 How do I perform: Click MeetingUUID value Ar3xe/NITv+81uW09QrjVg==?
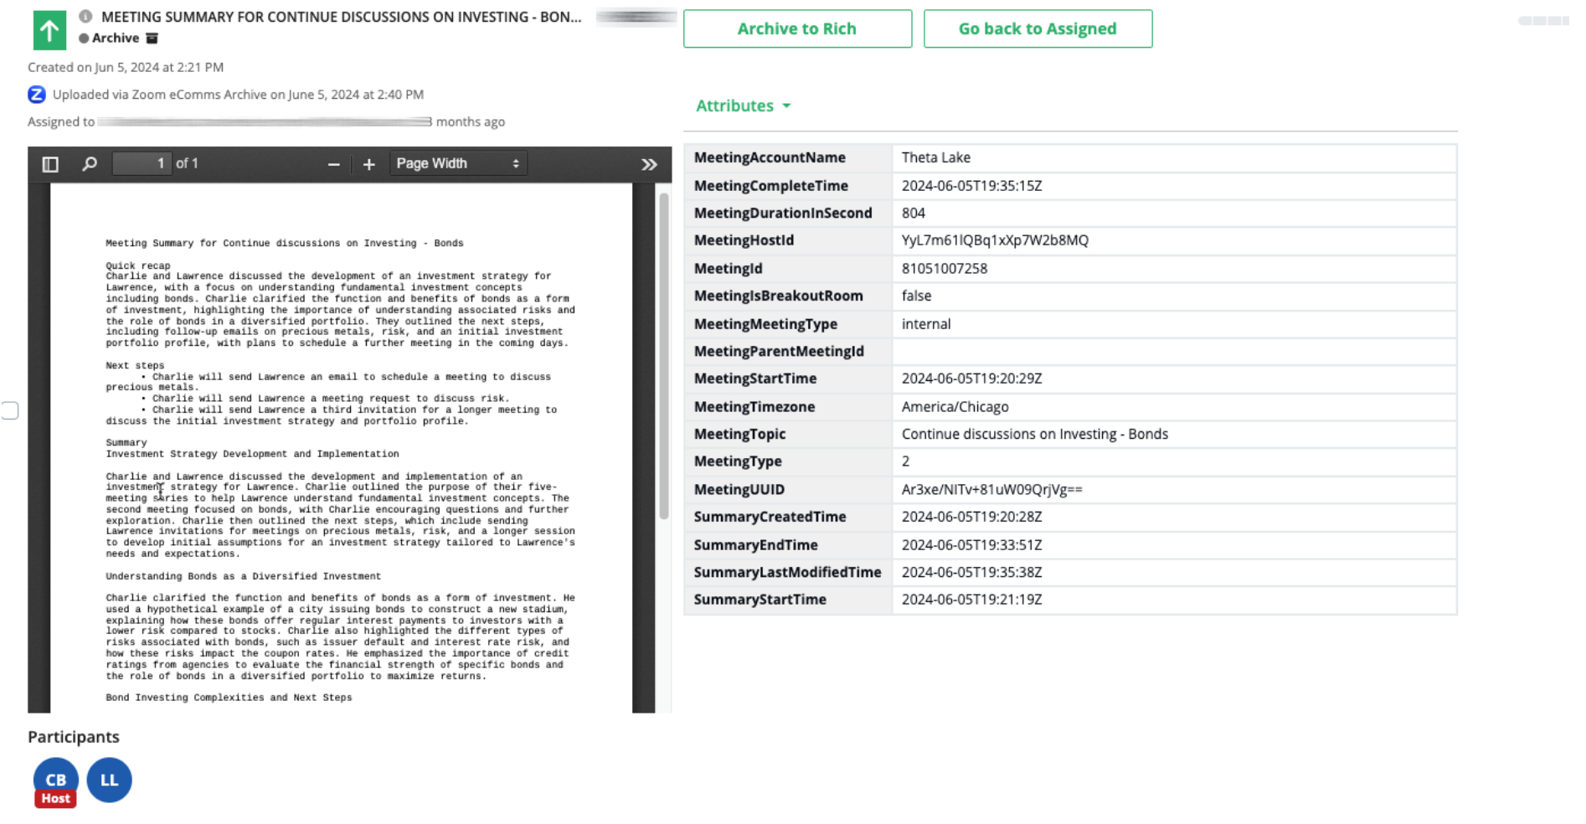click(991, 490)
